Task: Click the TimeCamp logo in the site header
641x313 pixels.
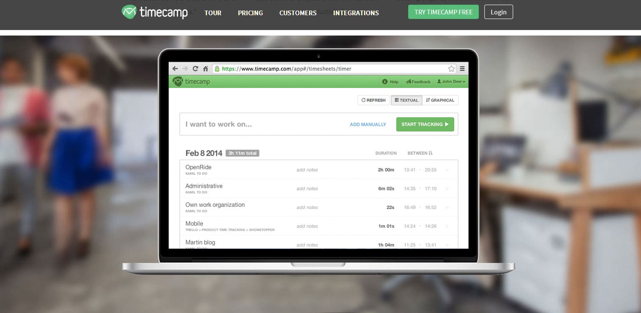Action: (x=155, y=12)
